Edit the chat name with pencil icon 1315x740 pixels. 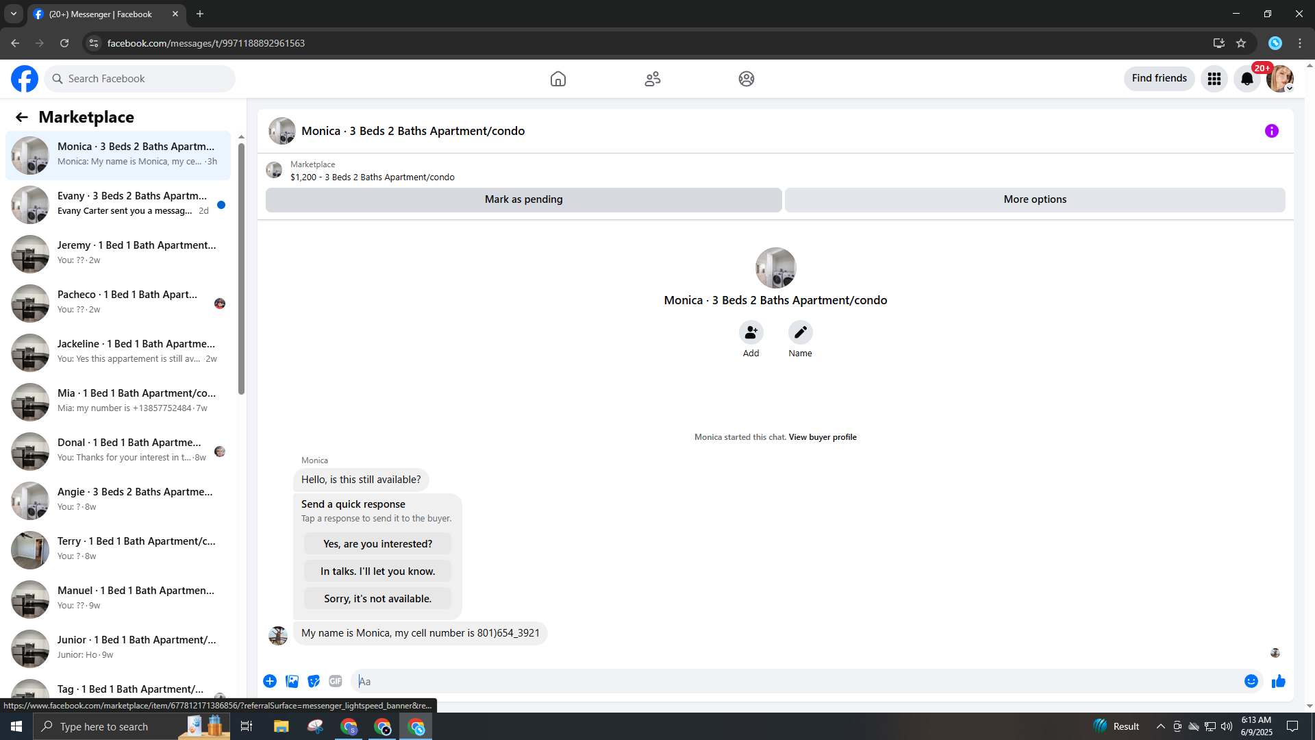[801, 333]
